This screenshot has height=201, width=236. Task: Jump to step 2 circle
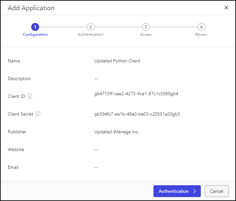coord(91,27)
